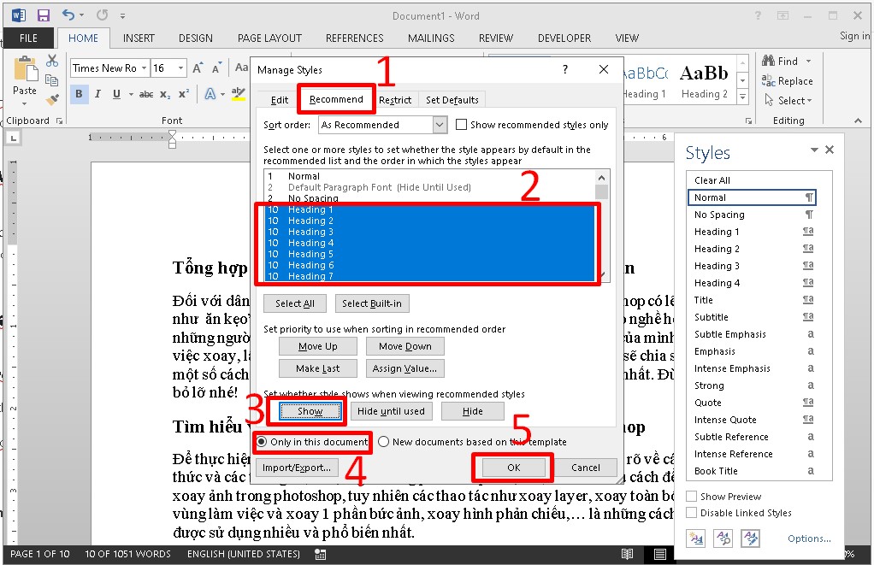Enable Show recommended styles only
This screenshot has width=874, height=565.
462,125
